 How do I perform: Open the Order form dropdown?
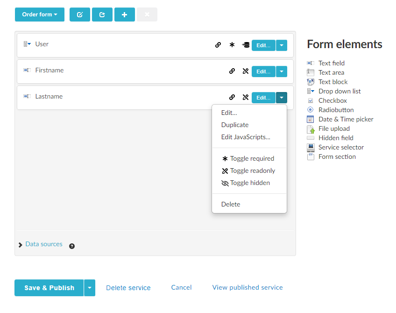coord(40,14)
